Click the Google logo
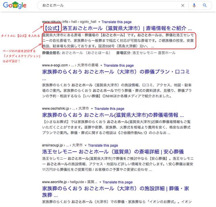Screen dimensions: 216x207 point(15,5)
